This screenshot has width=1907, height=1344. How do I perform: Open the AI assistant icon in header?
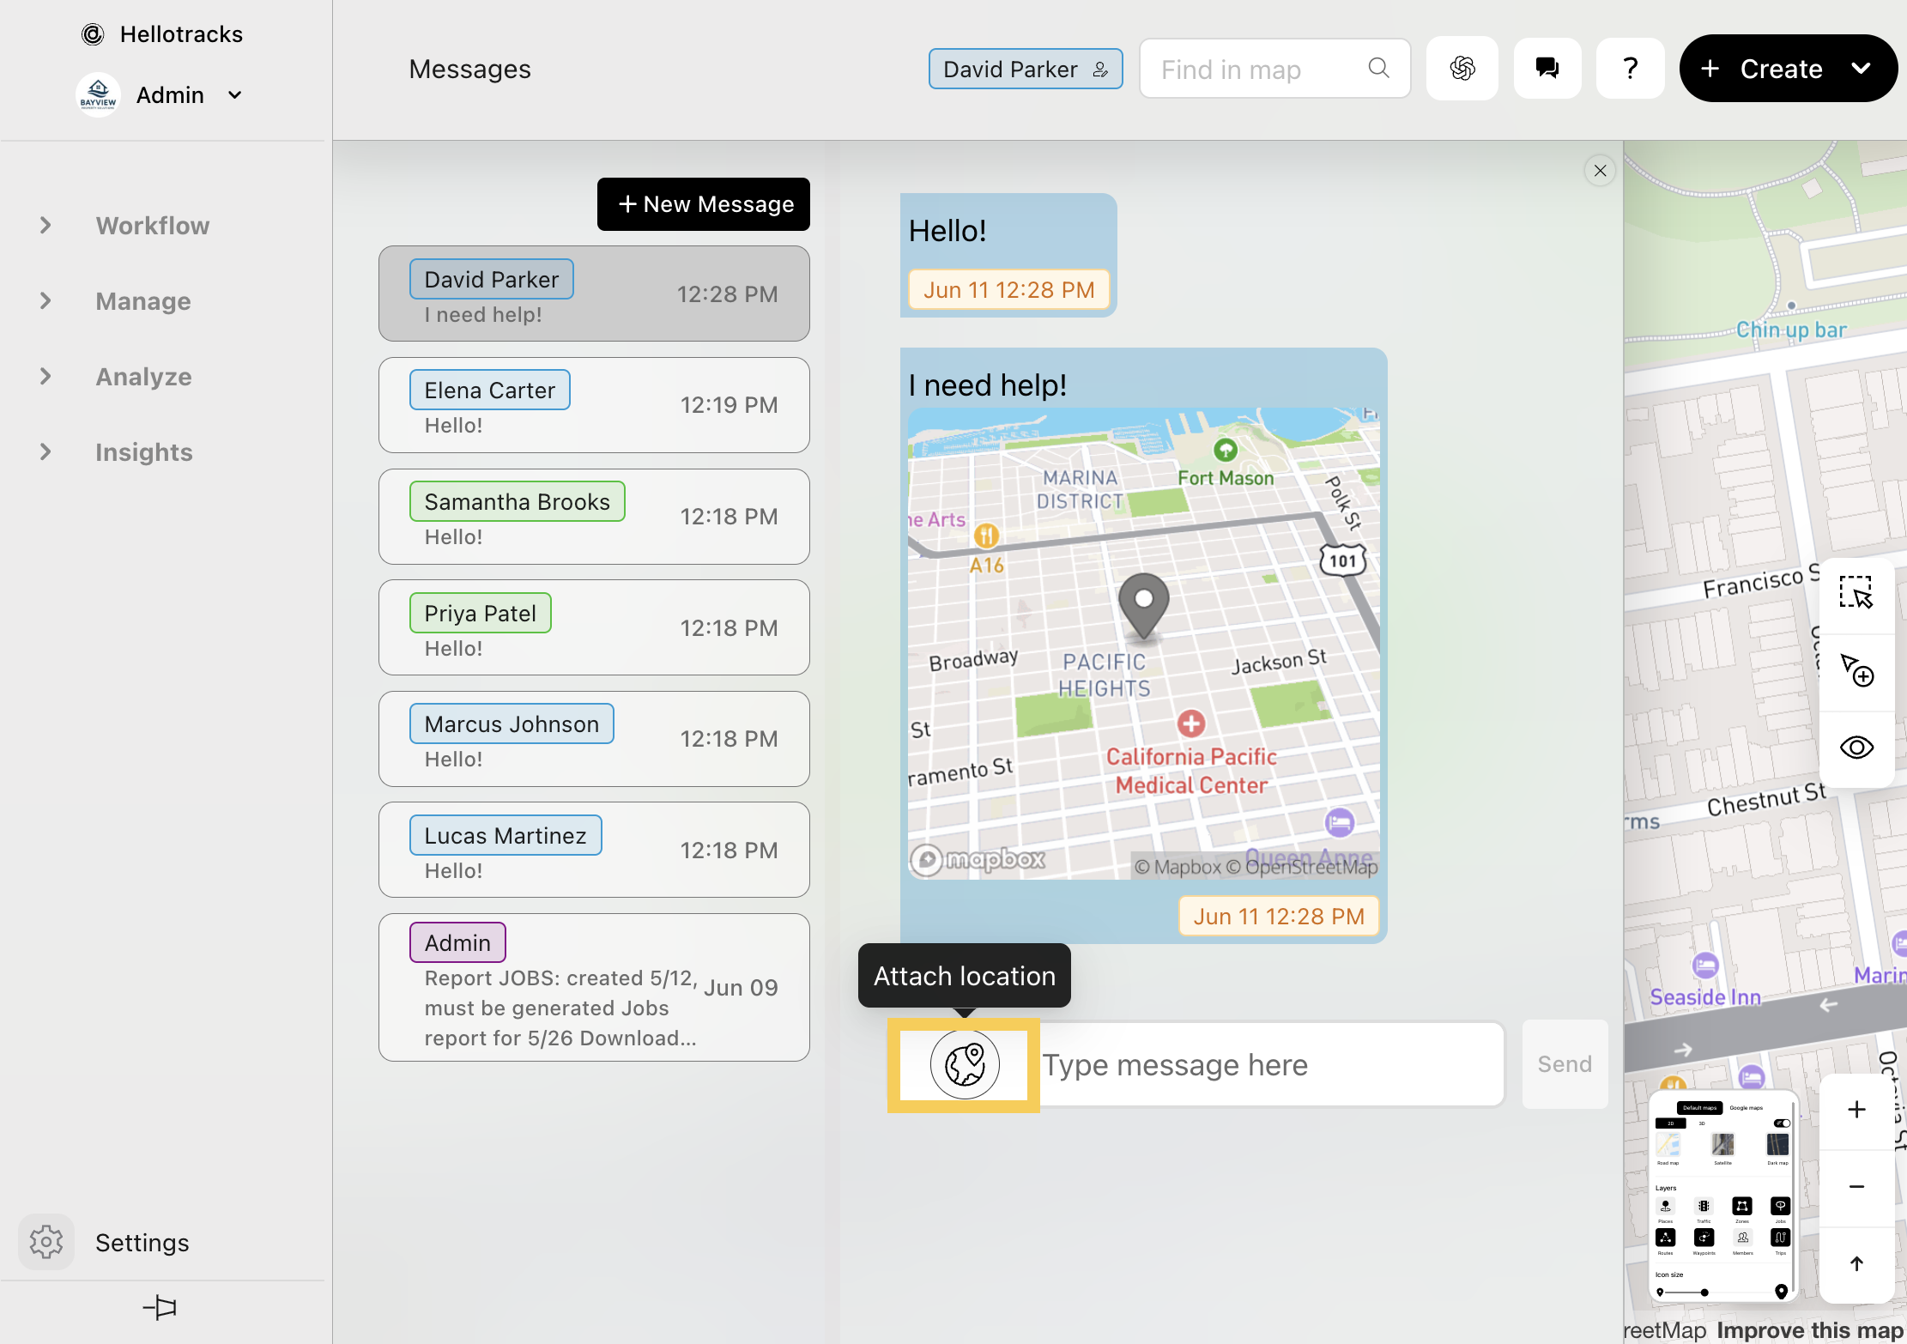click(1462, 69)
